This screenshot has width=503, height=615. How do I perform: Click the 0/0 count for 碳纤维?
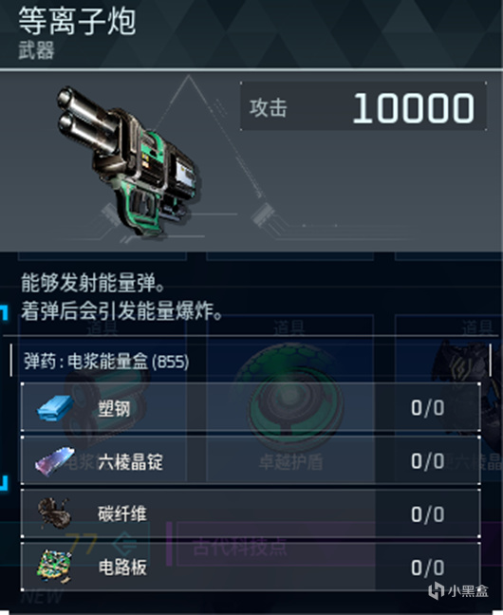428,513
